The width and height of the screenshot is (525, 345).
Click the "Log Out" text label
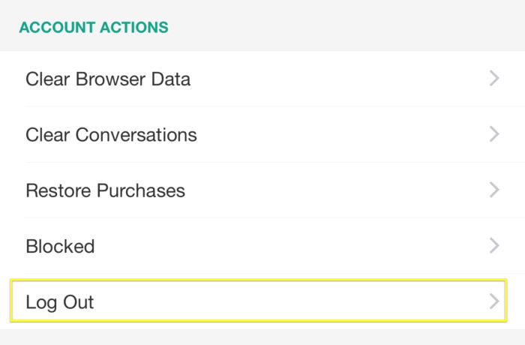click(60, 302)
